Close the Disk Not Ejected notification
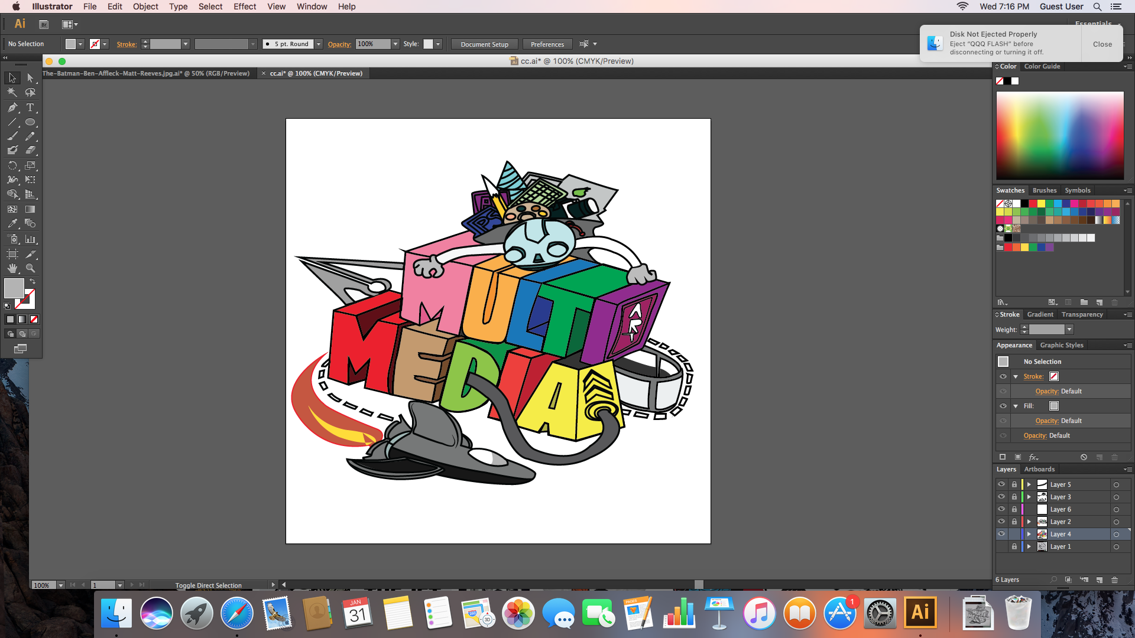 1102,44
